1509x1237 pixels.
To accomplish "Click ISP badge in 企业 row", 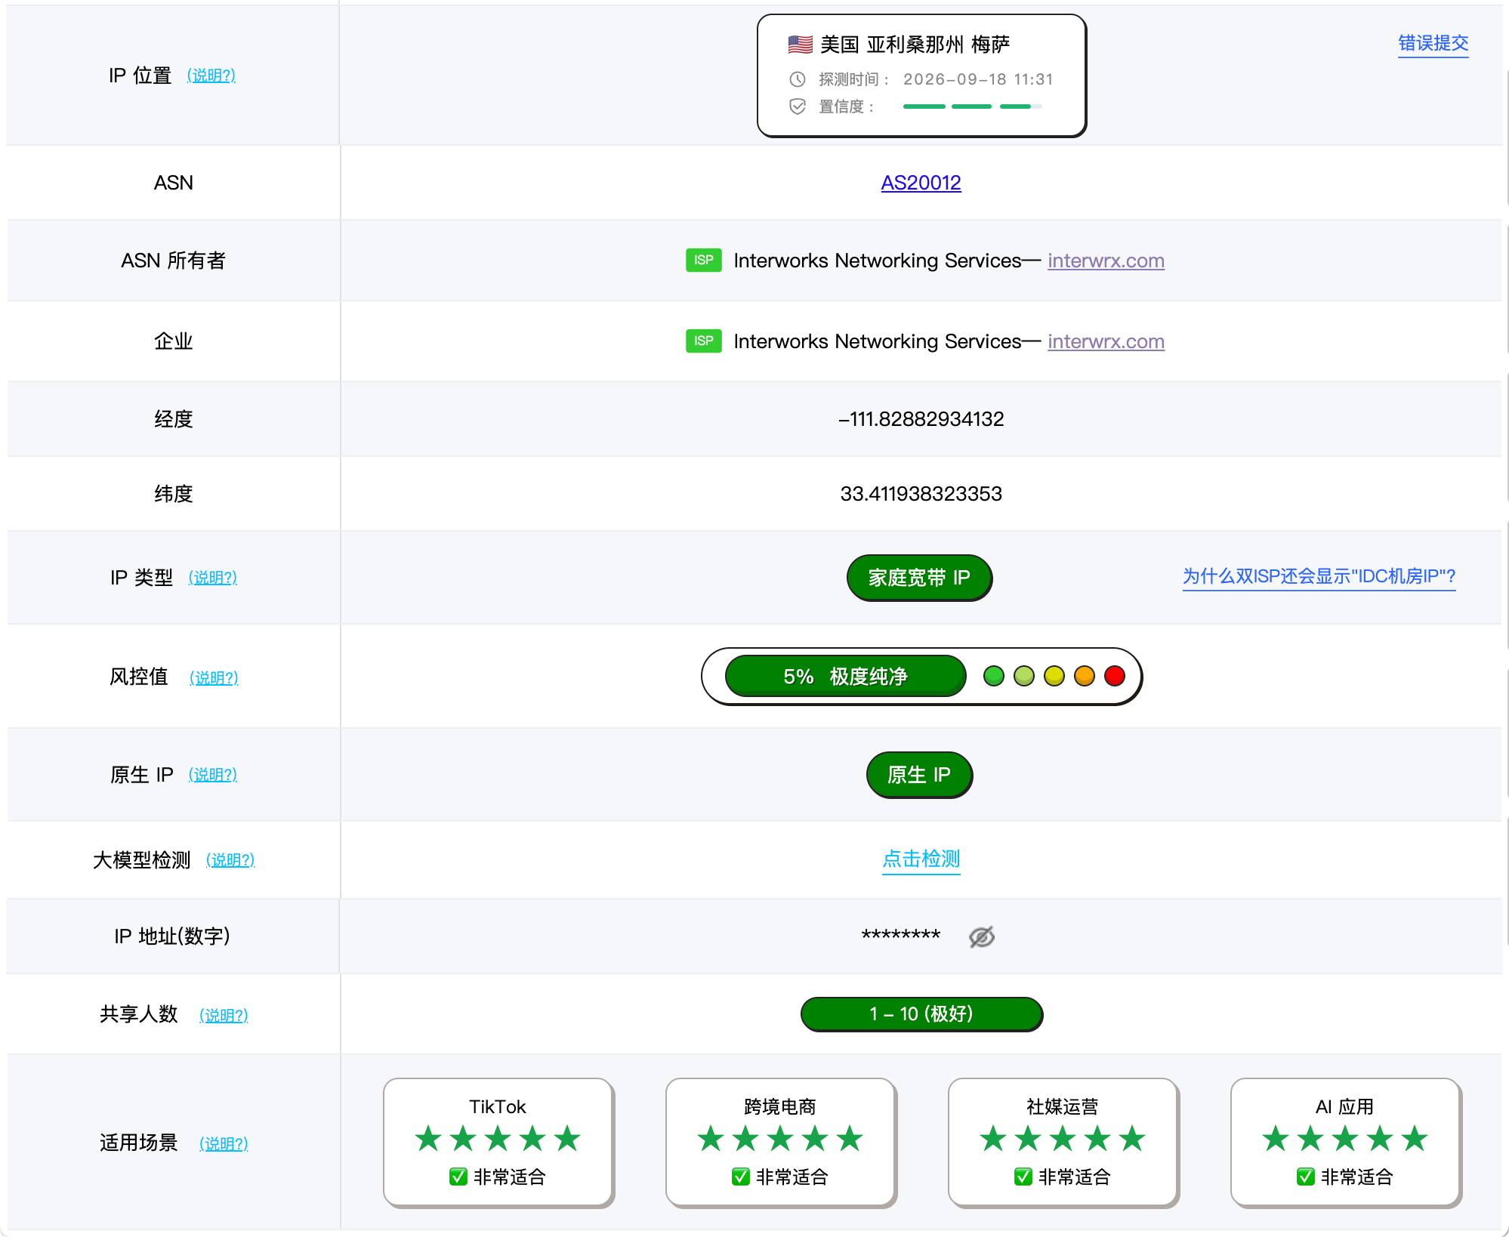I will (703, 341).
